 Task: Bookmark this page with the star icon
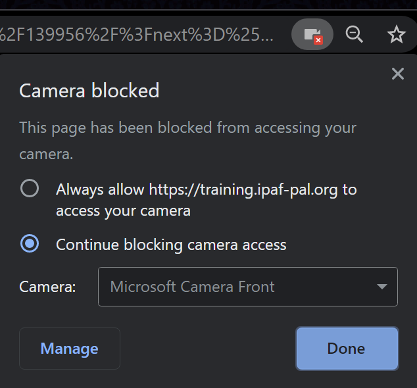[x=396, y=34]
